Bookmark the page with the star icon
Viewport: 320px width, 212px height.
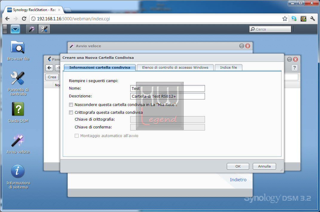[x=285, y=19]
